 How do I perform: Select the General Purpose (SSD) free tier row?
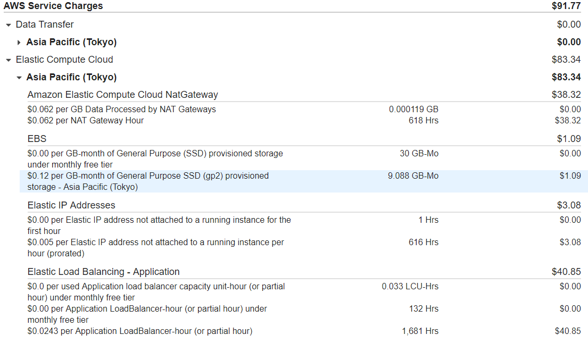[x=304, y=159]
